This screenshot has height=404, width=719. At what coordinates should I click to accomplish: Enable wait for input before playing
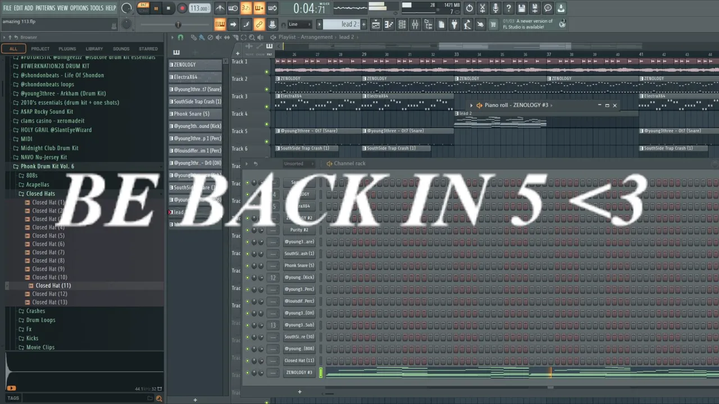(x=233, y=8)
